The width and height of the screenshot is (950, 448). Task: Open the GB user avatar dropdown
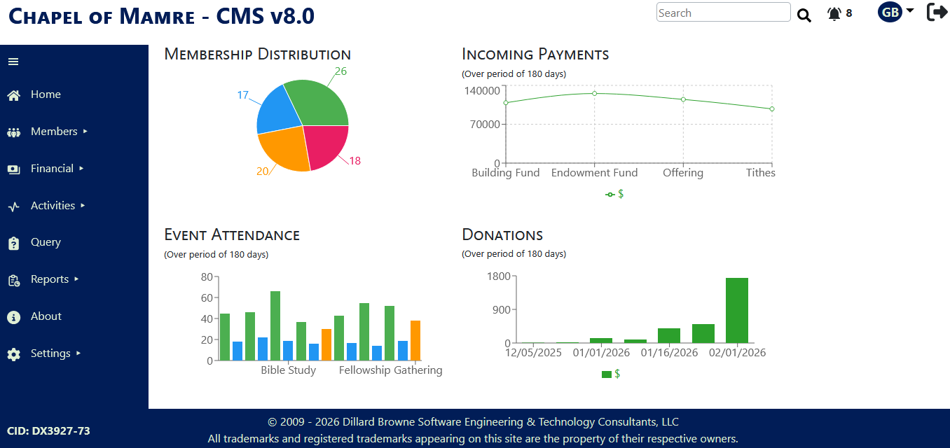coord(895,12)
